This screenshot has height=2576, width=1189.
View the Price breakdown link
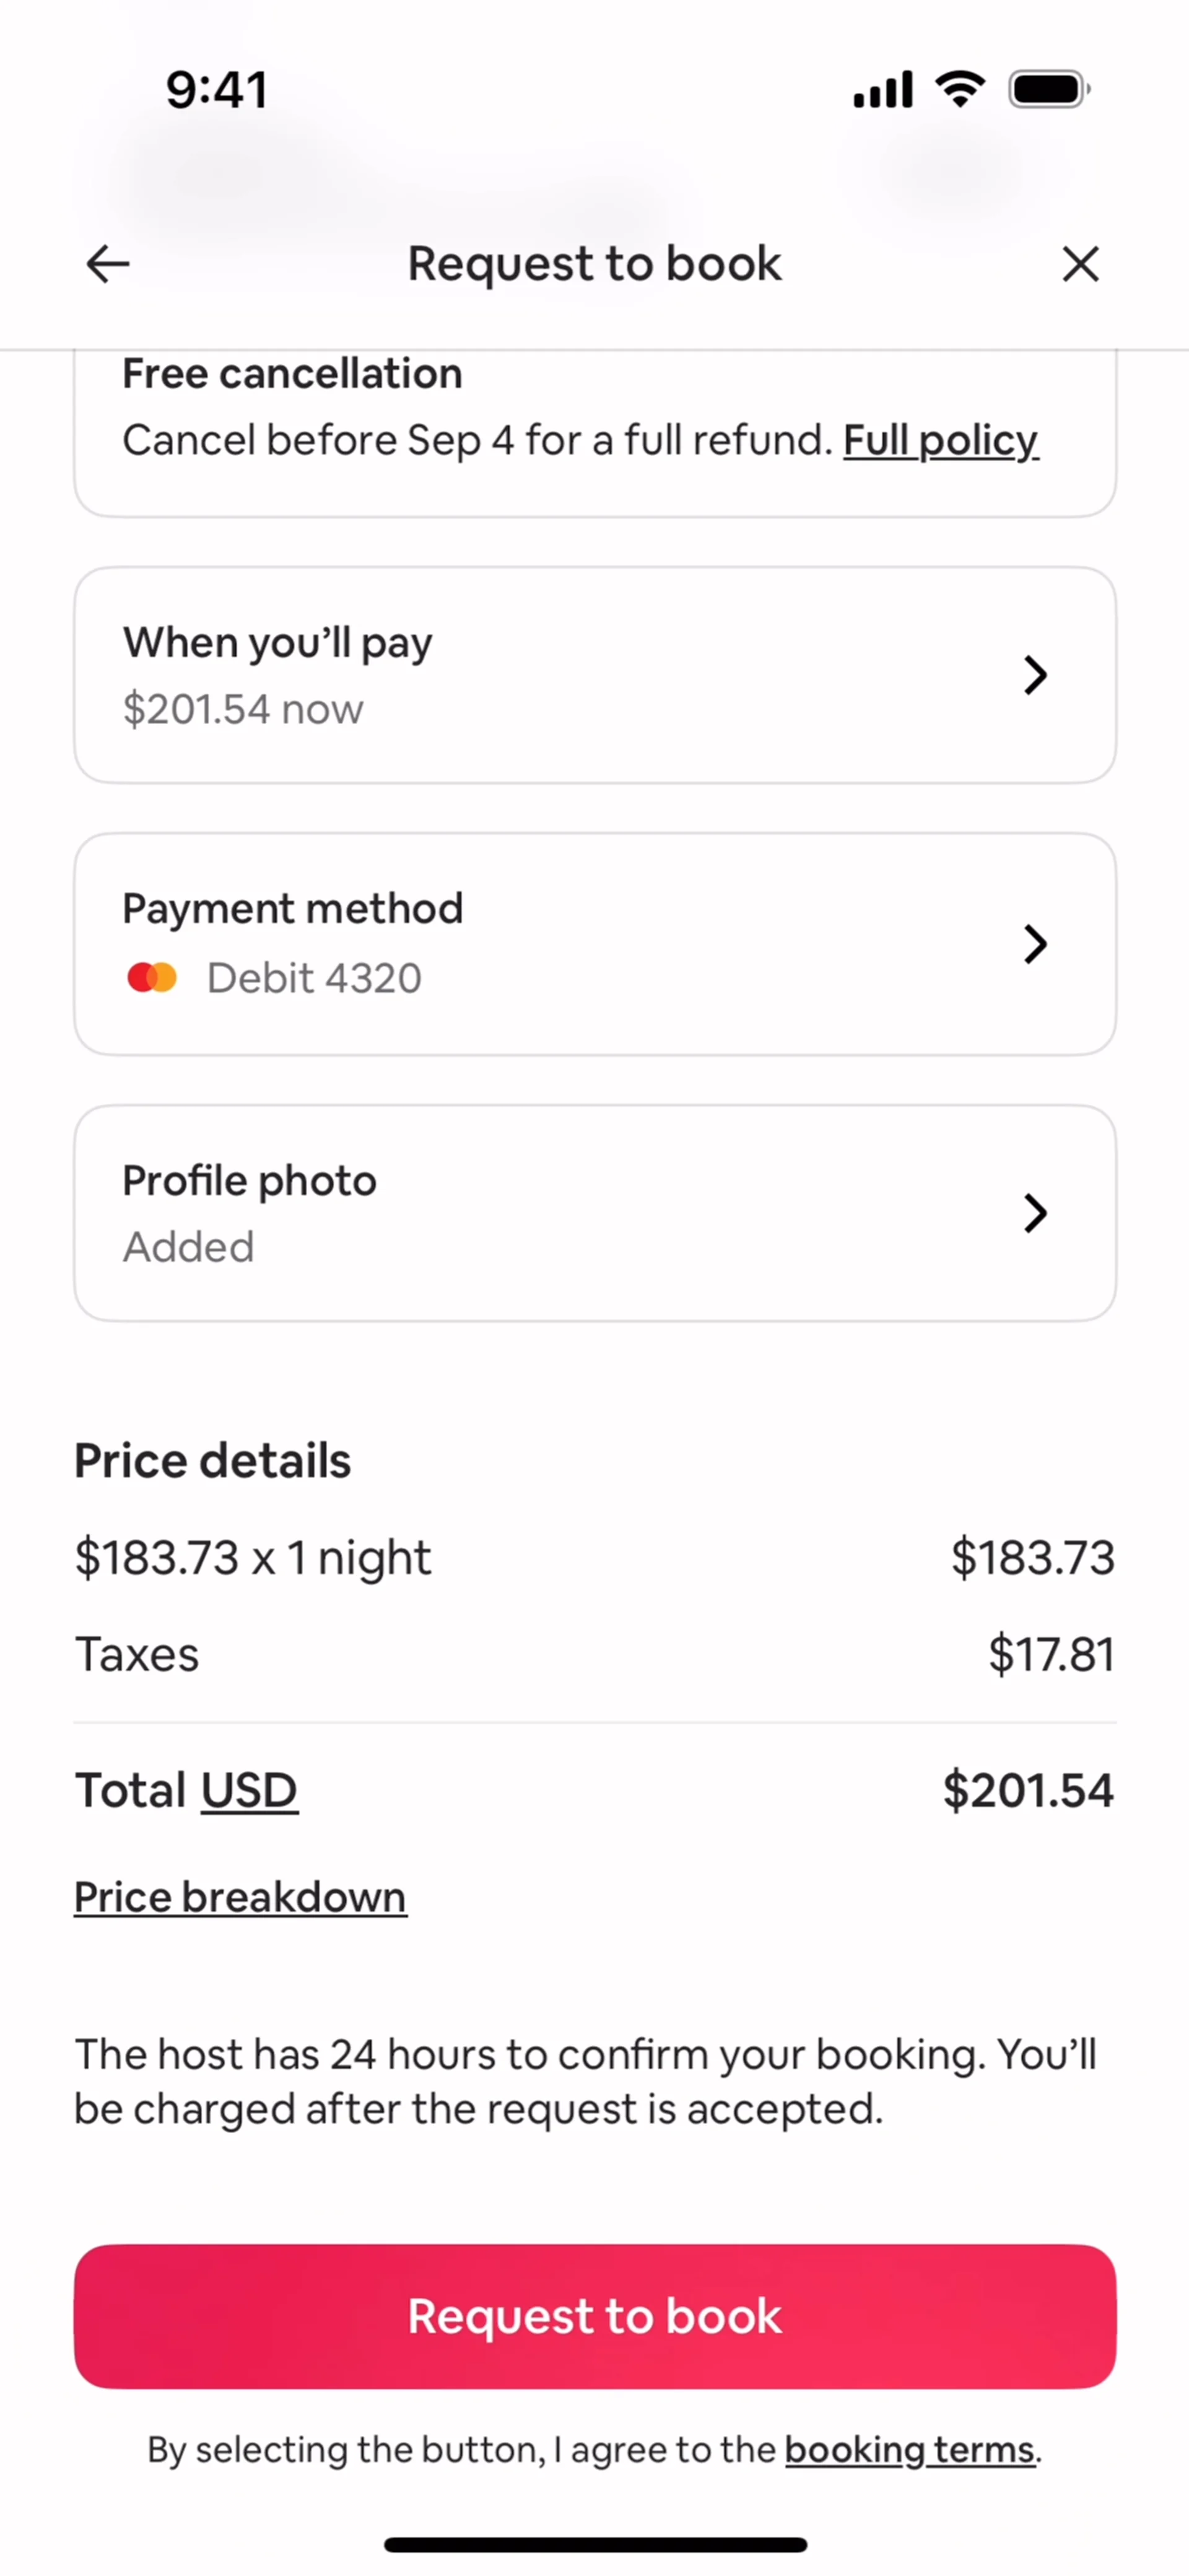click(x=240, y=1897)
